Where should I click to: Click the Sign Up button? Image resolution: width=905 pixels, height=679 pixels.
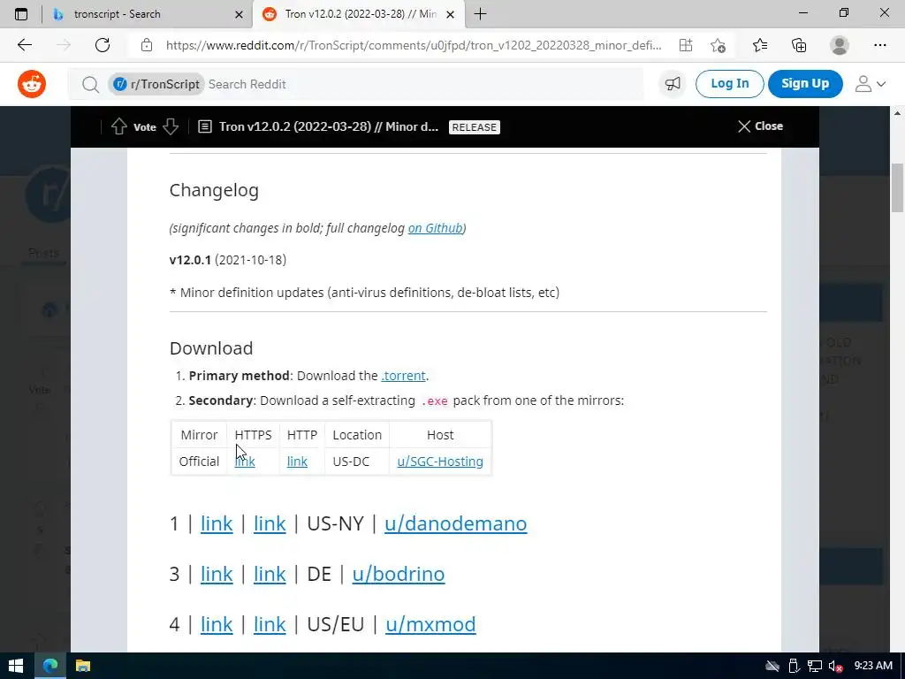point(804,84)
